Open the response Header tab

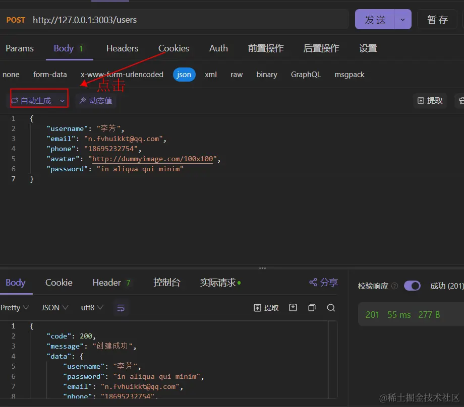(x=111, y=283)
